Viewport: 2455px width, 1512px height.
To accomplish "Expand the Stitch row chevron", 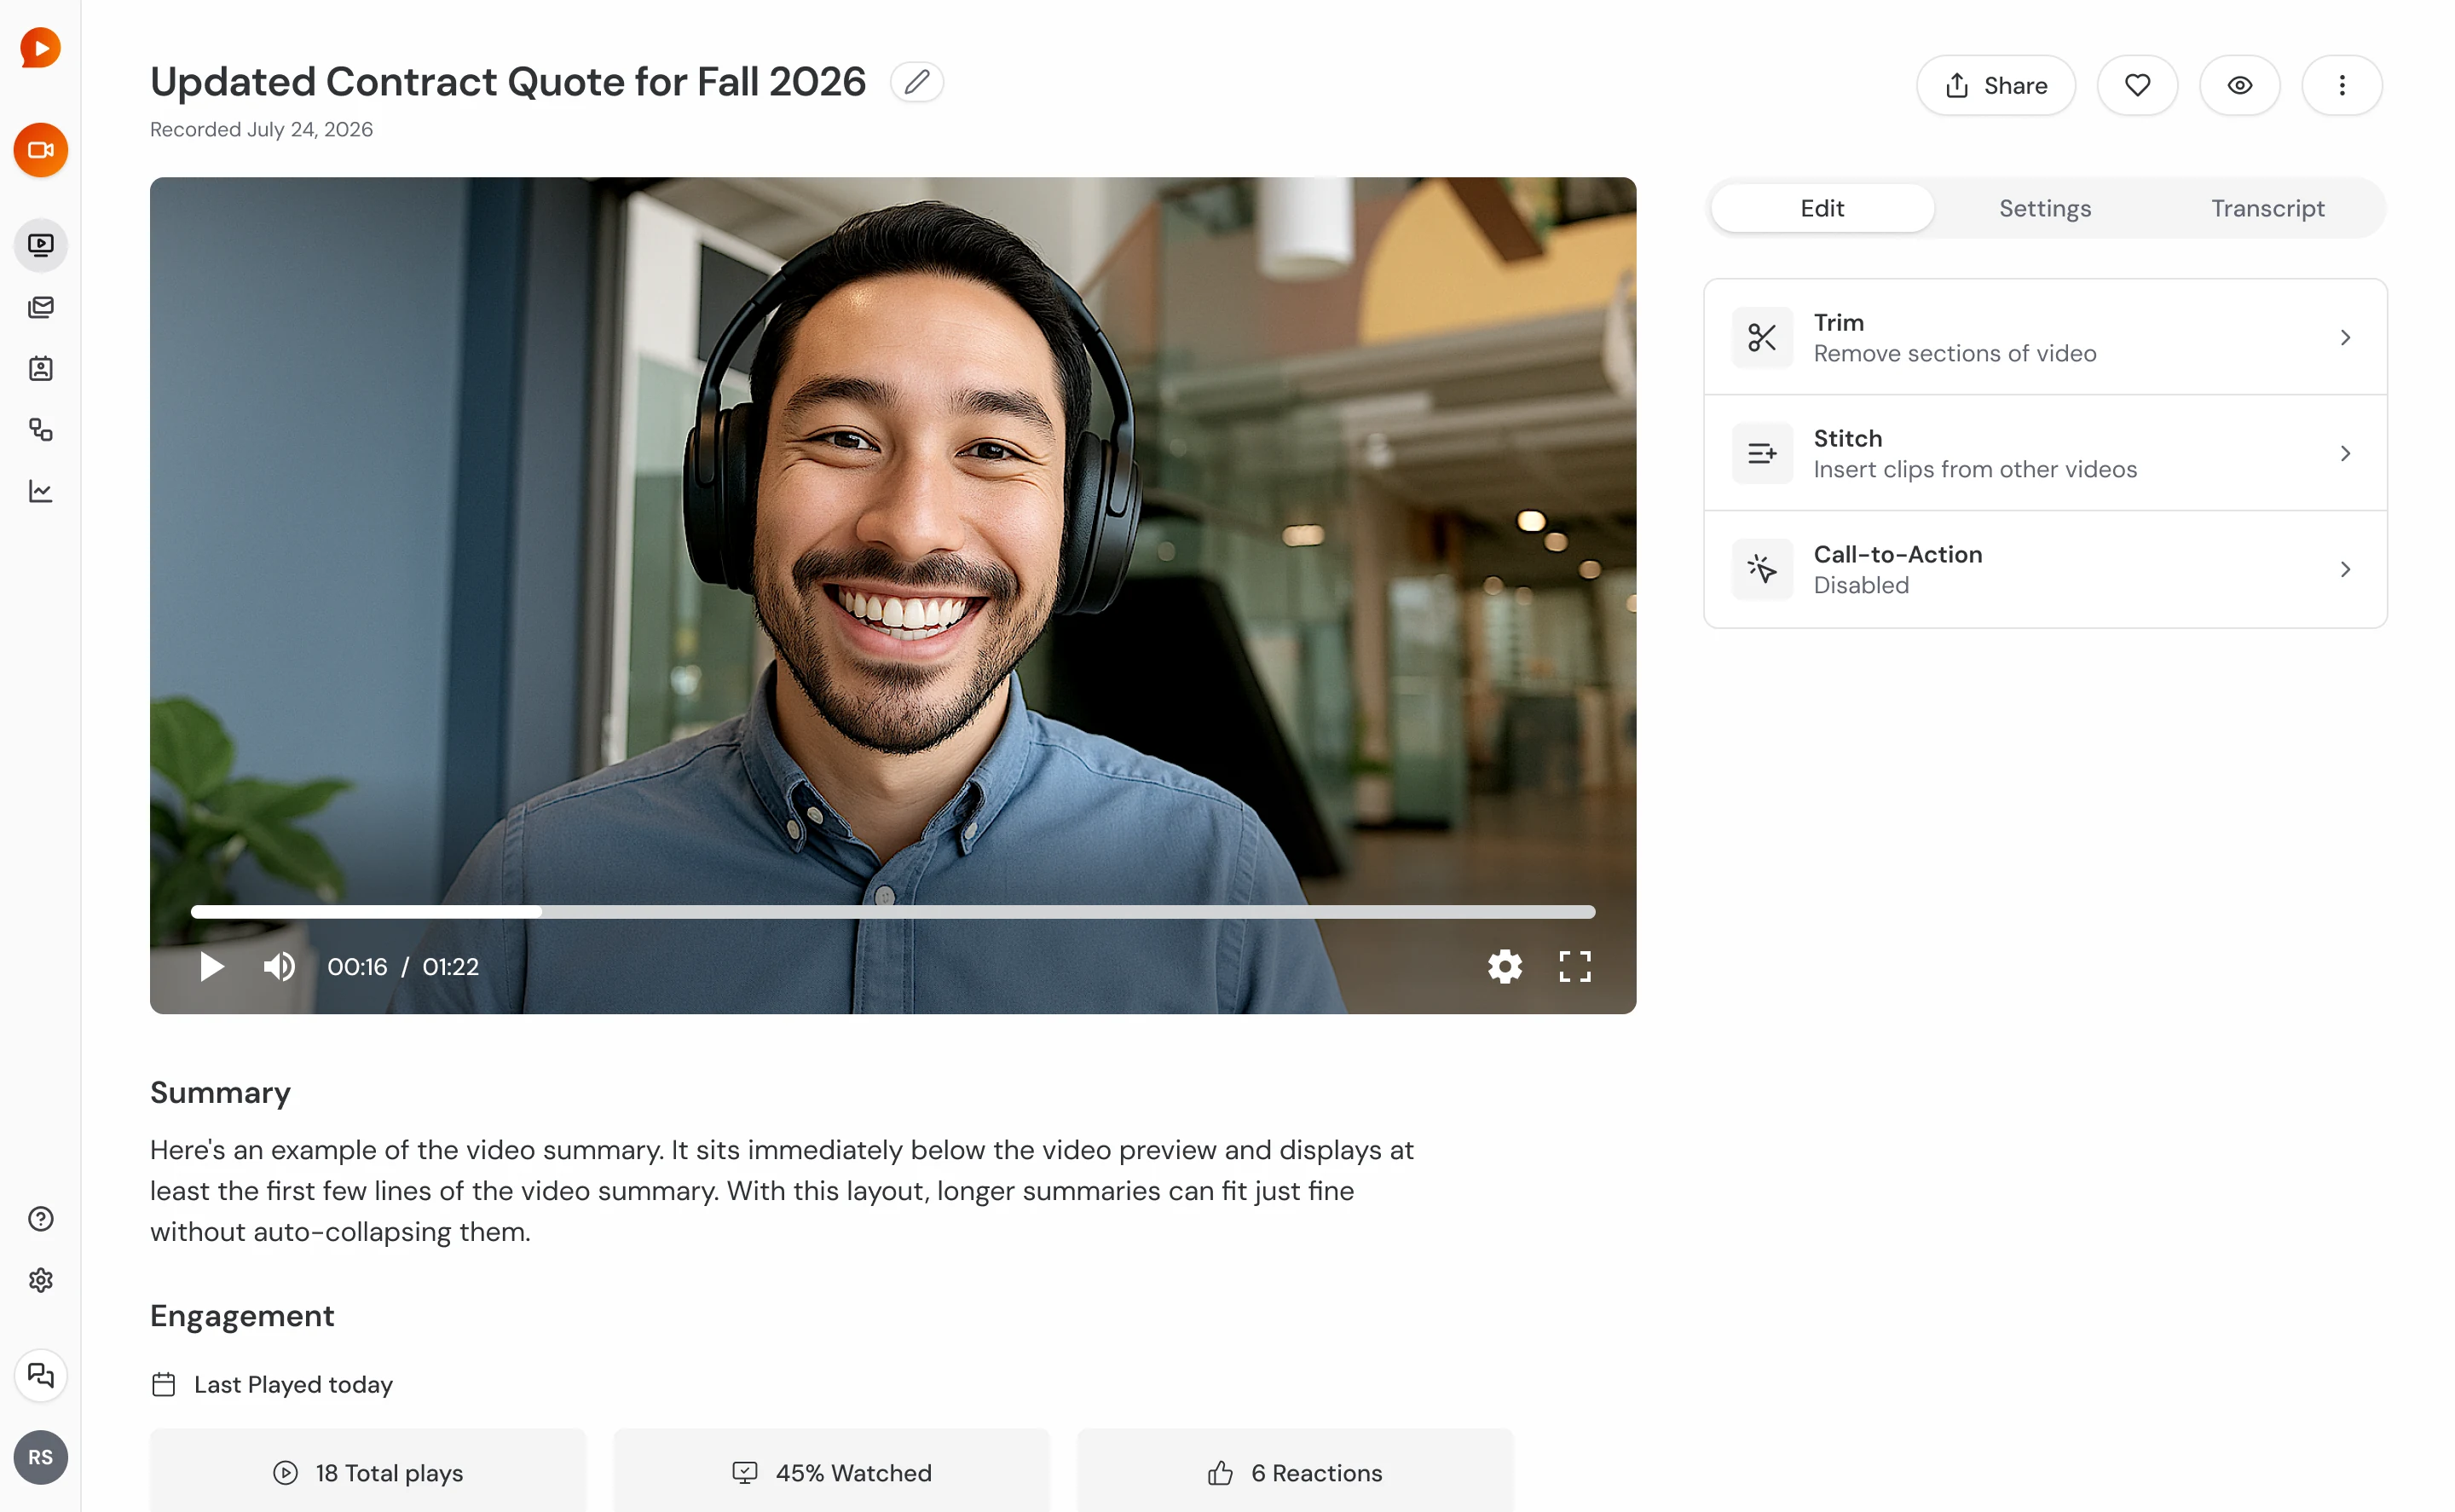I will click(x=2344, y=454).
